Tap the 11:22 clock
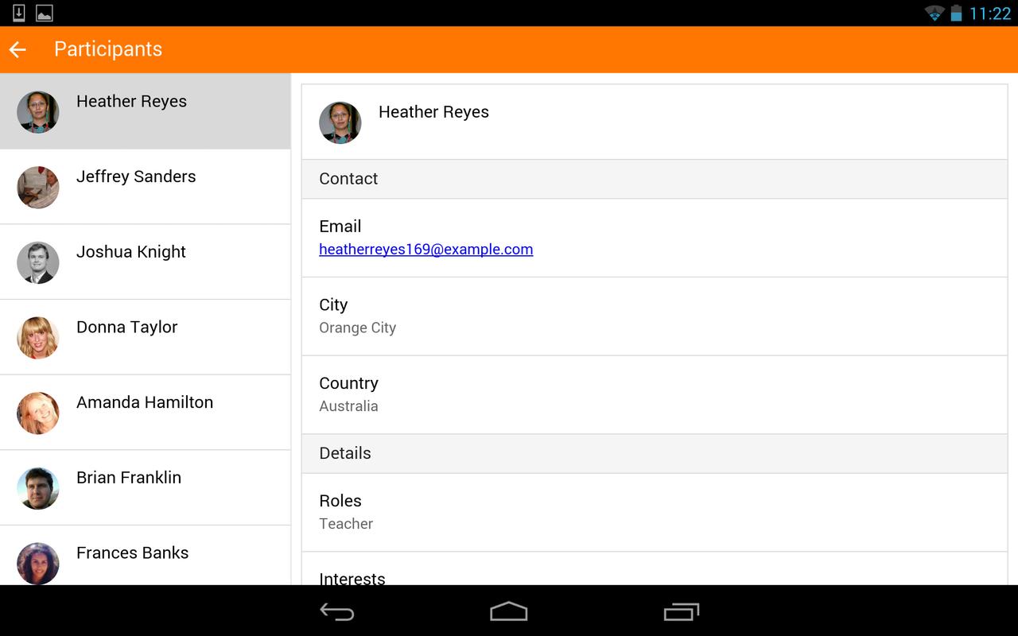This screenshot has width=1018, height=636. tap(990, 14)
